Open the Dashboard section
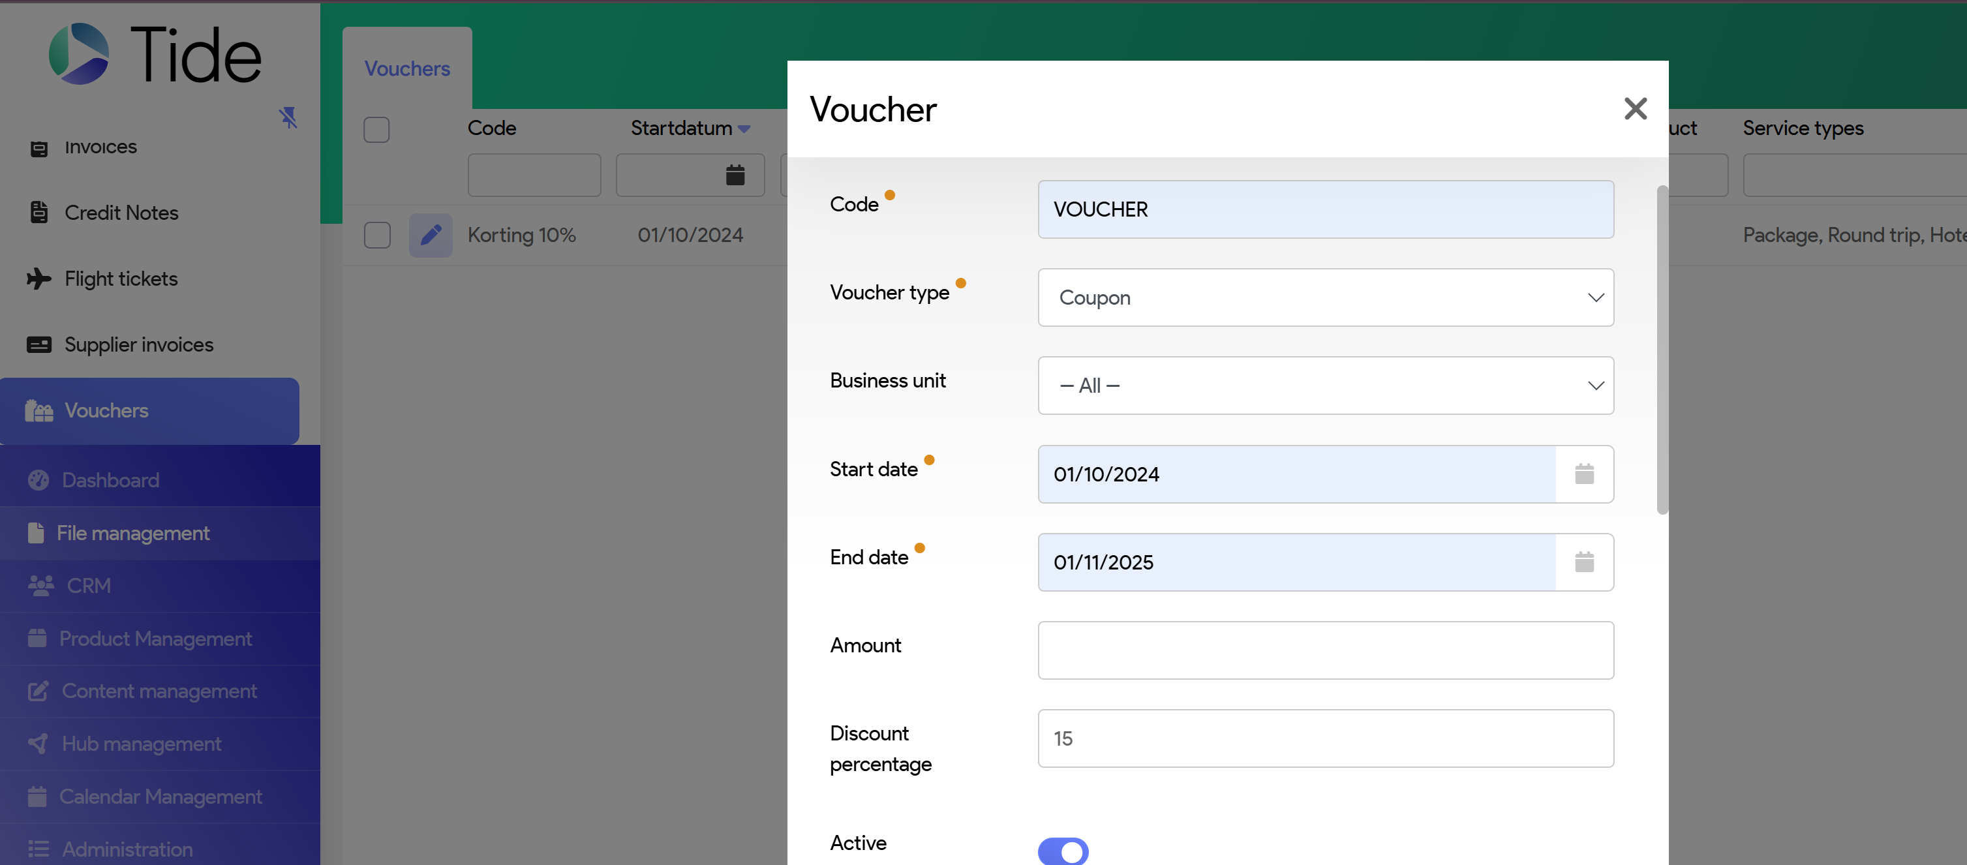Viewport: 1967px width, 865px height. 110,480
